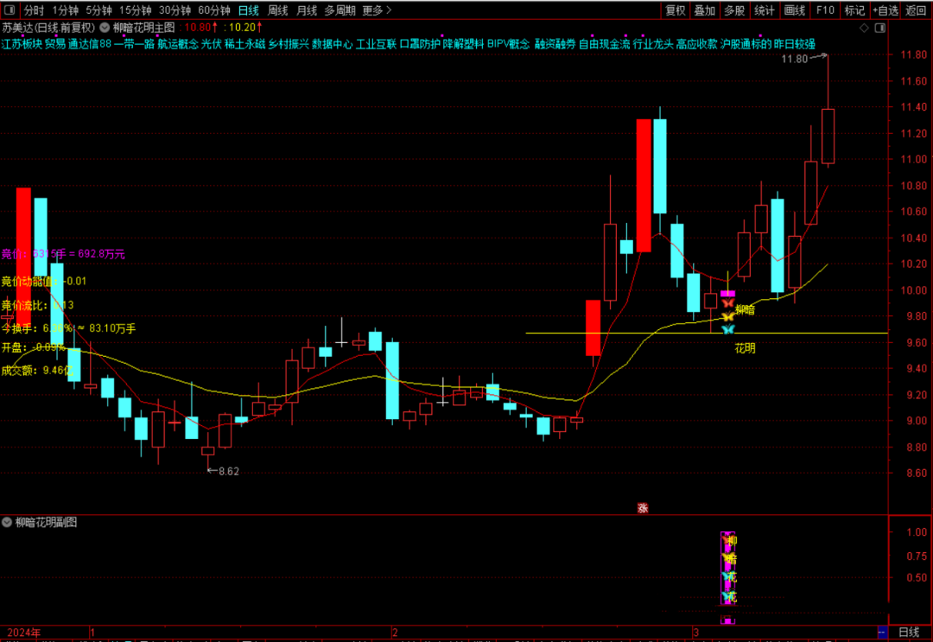Open the F10 company info

tap(825, 10)
